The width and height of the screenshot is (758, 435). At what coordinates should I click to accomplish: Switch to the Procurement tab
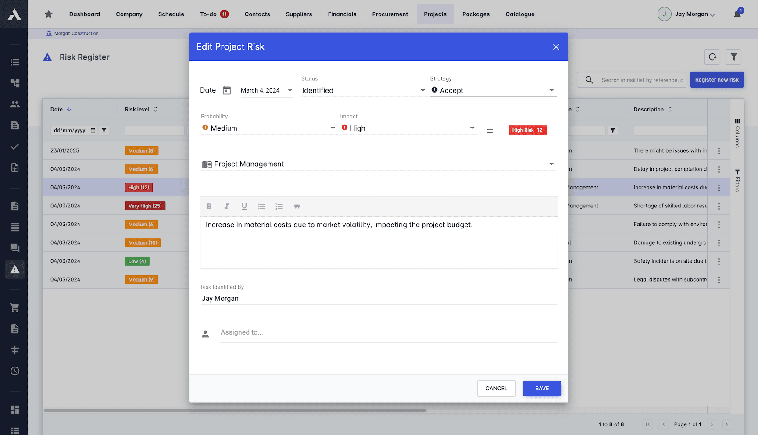(390, 14)
